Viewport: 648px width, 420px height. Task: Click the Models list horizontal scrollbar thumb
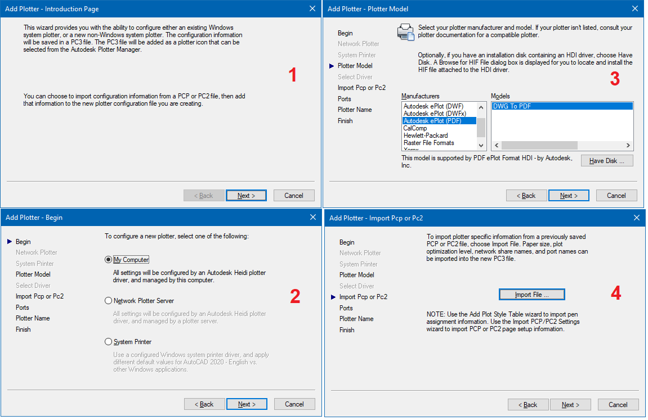click(x=539, y=145)
